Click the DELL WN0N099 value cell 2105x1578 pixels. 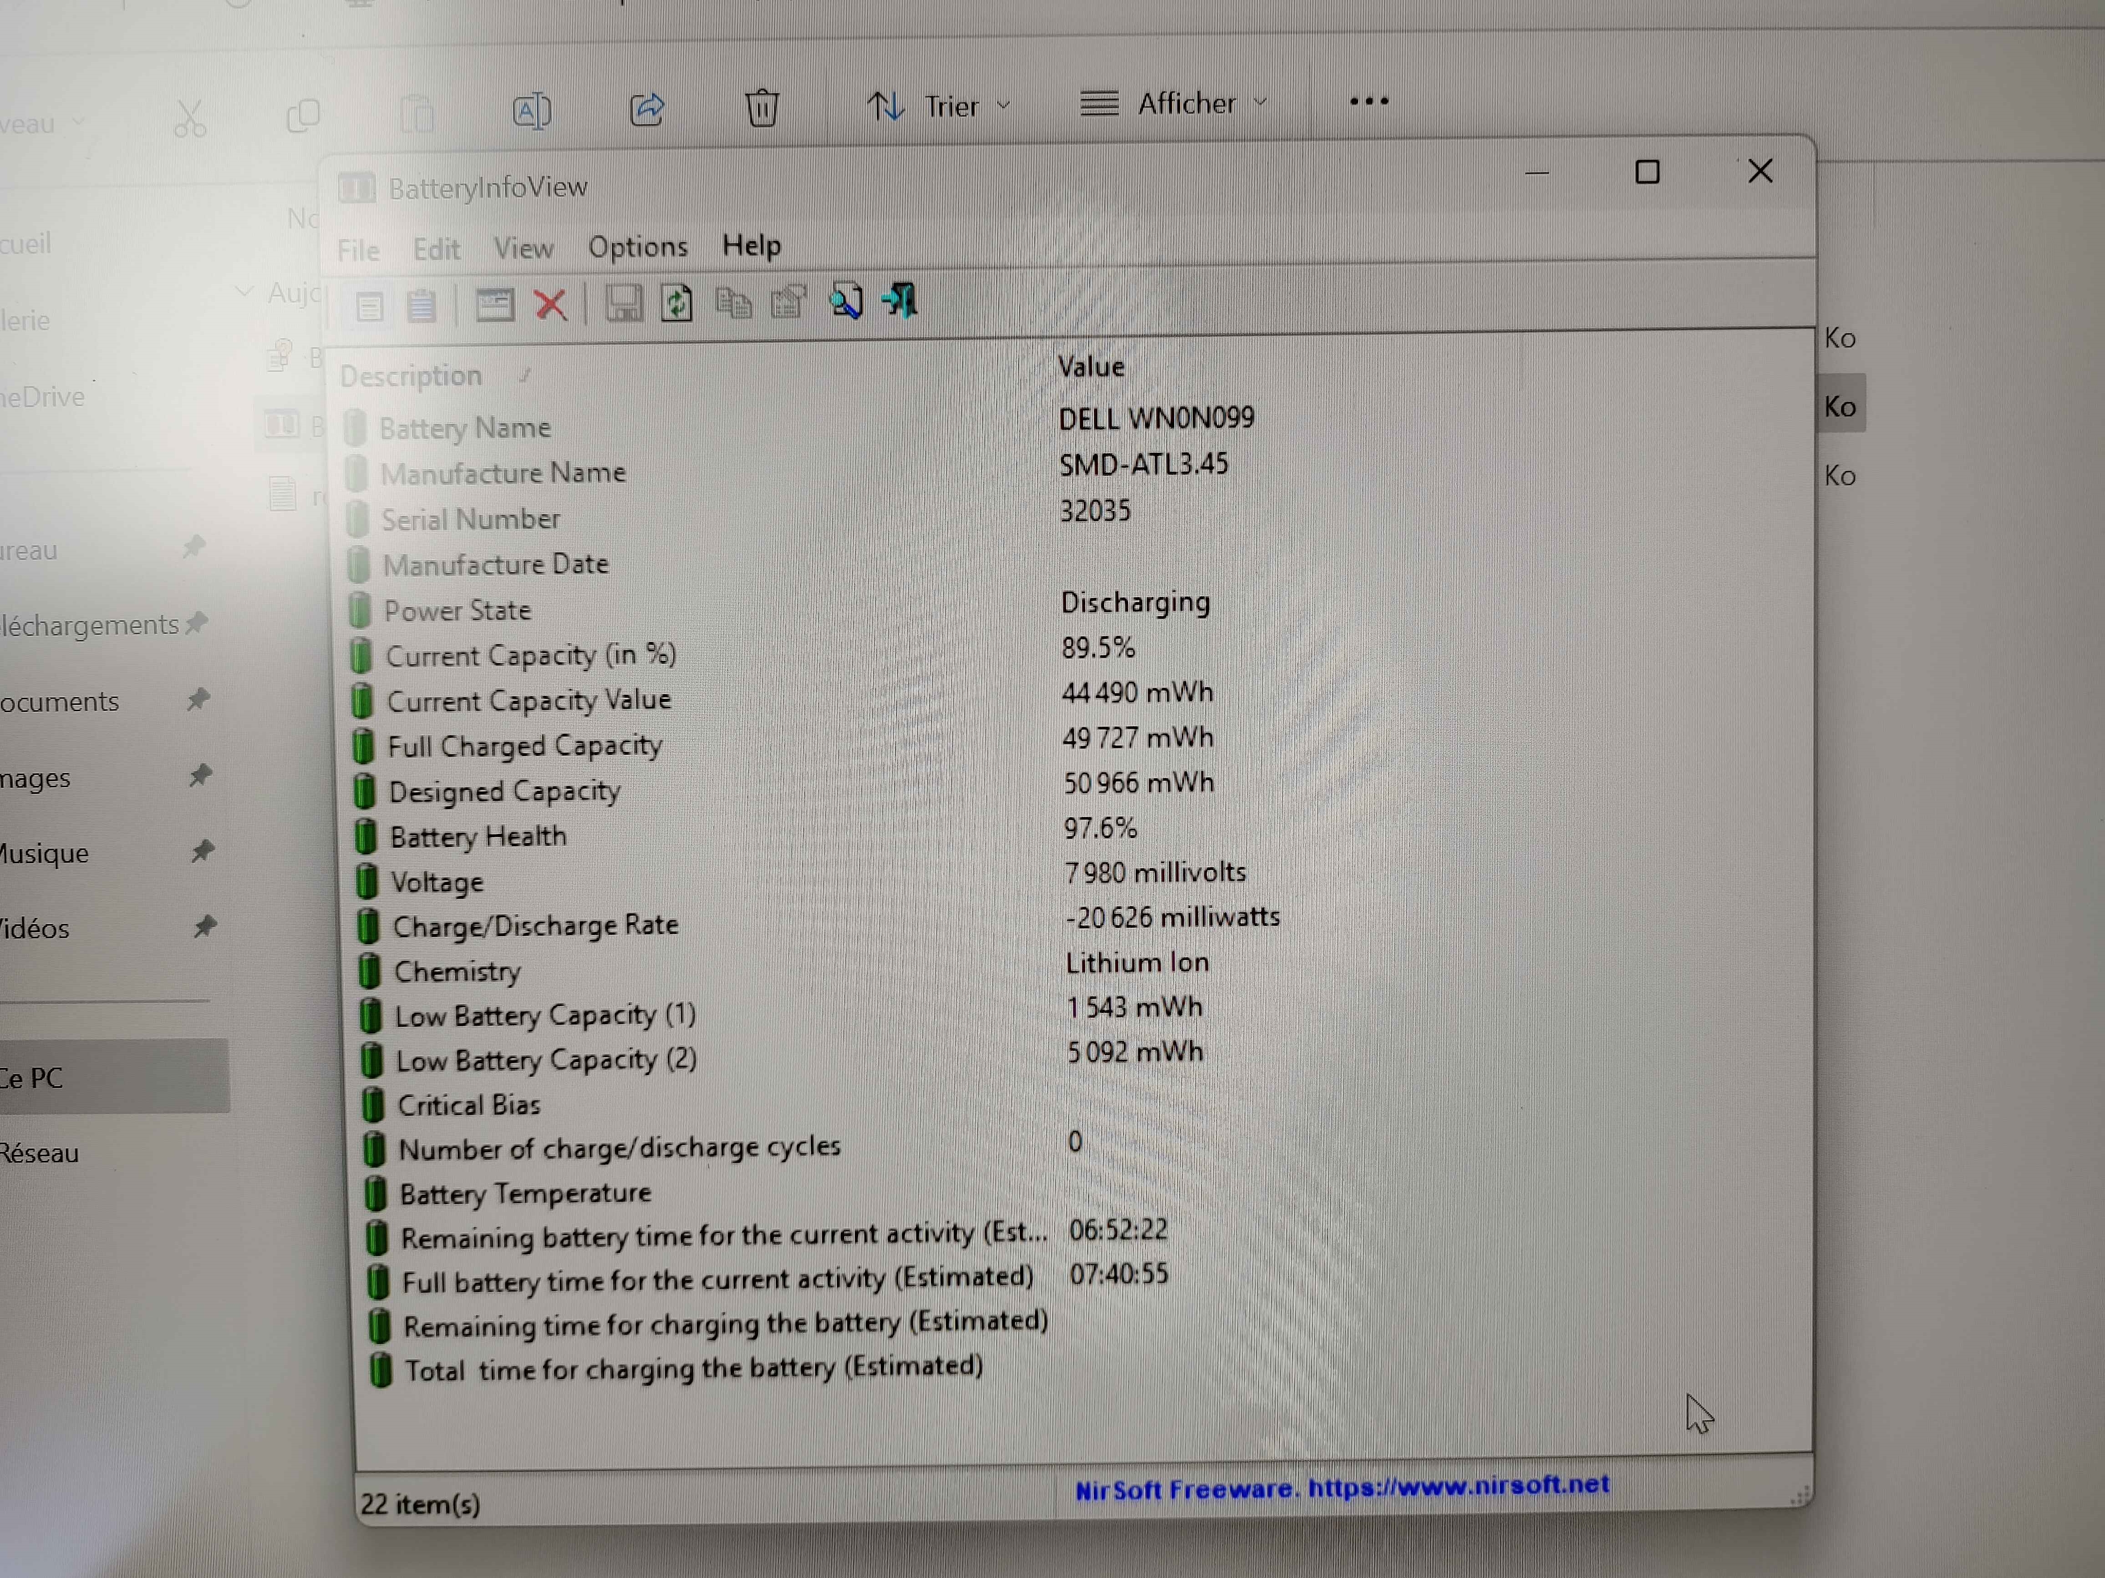pos(1156,418)
